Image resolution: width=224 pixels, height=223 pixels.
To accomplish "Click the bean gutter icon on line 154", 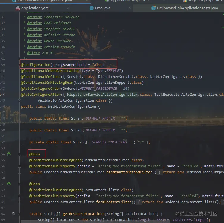I will point(9,154).
